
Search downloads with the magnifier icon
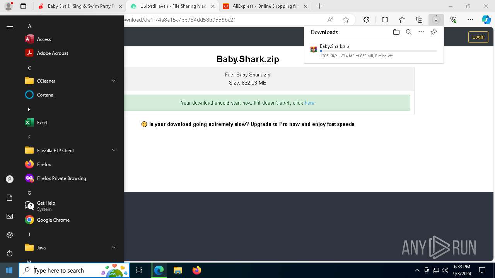[x=408, y=32]
